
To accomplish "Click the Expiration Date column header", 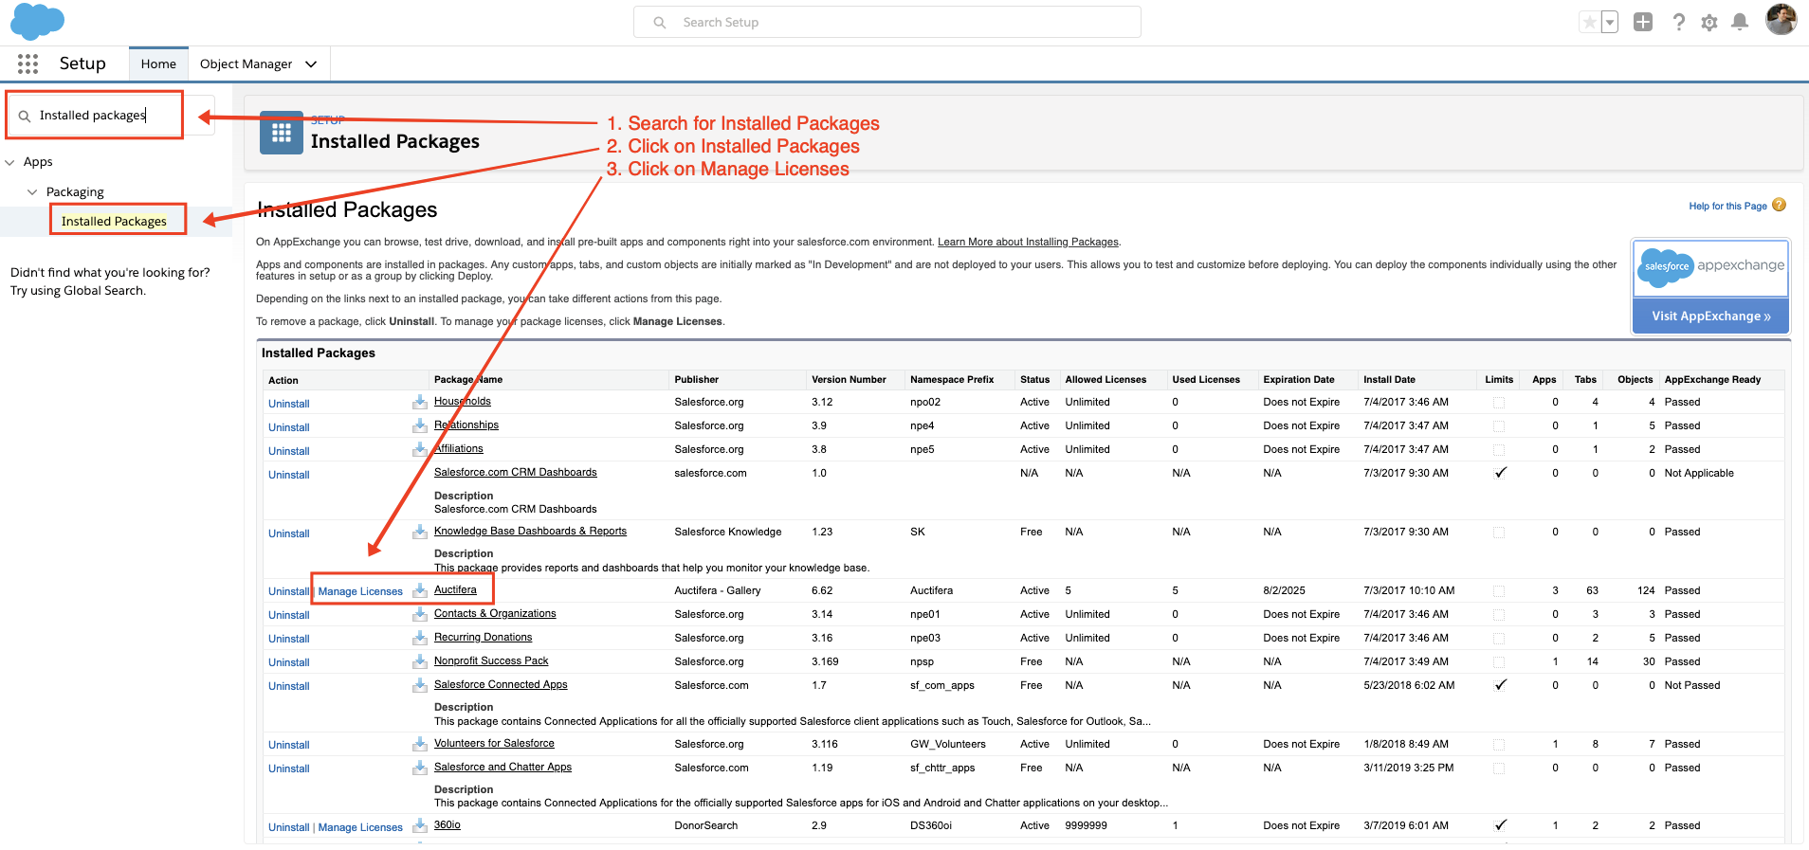I will pos(1299,379).
